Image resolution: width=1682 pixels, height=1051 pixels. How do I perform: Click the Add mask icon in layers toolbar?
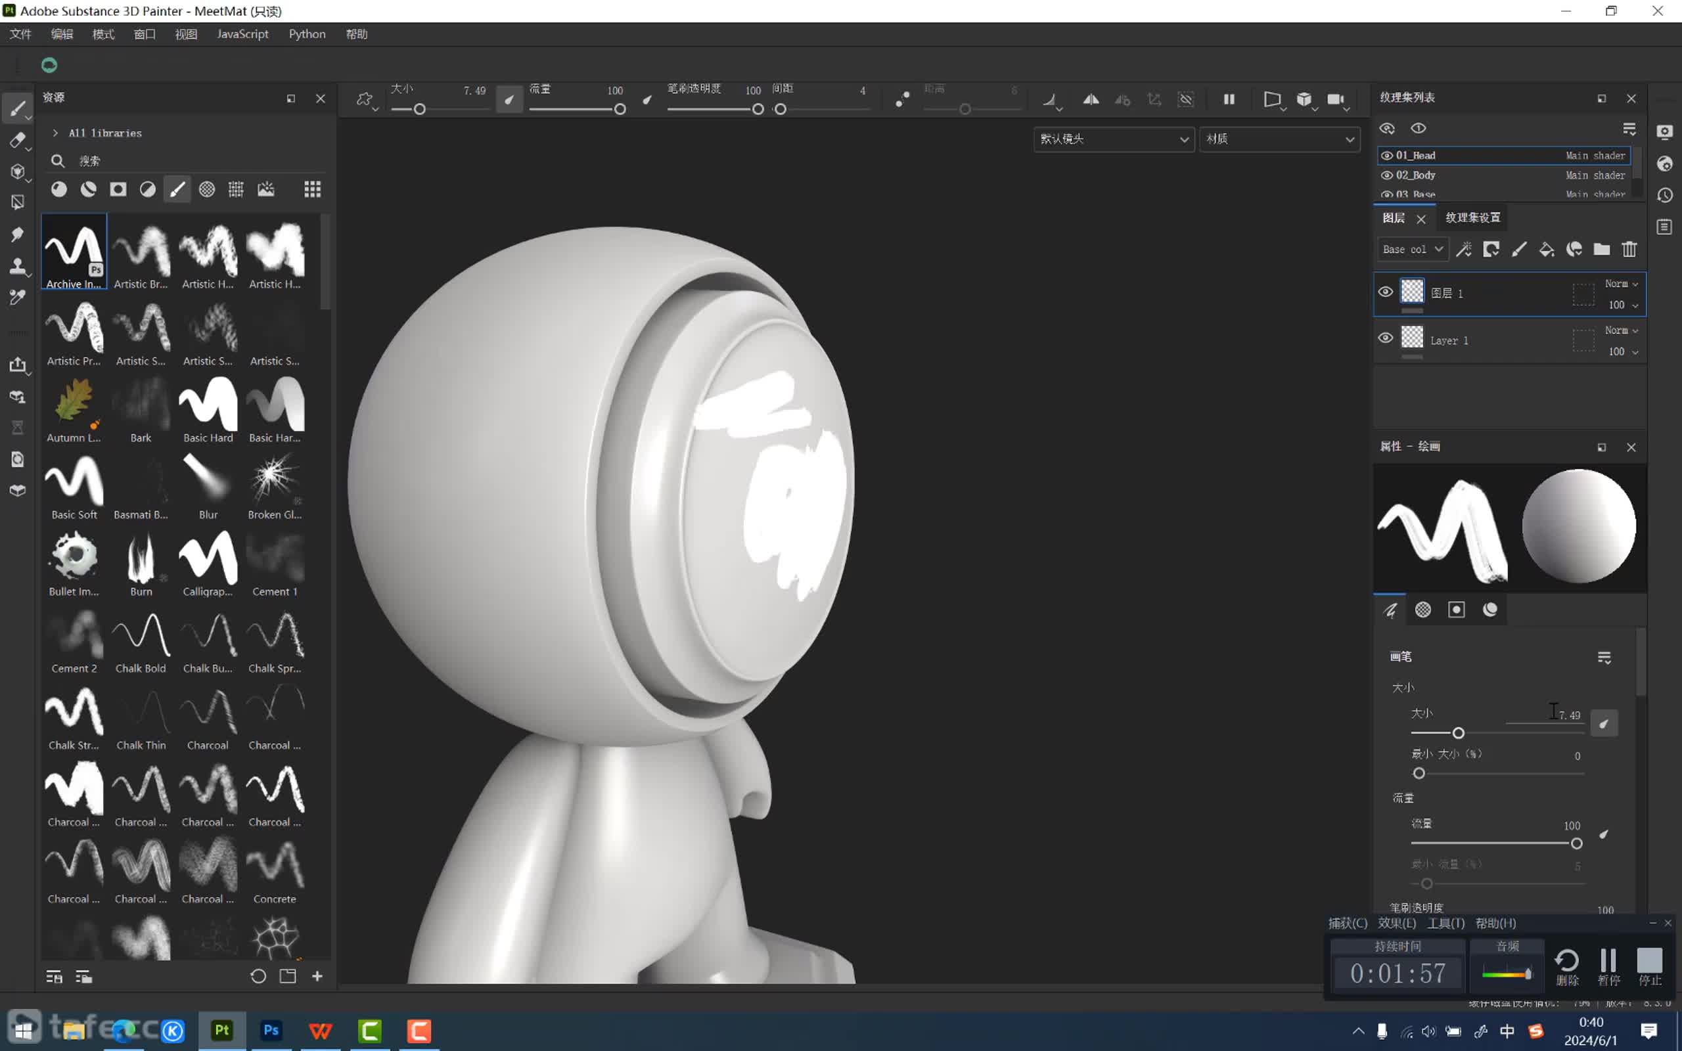click(x=1491, y=250)
